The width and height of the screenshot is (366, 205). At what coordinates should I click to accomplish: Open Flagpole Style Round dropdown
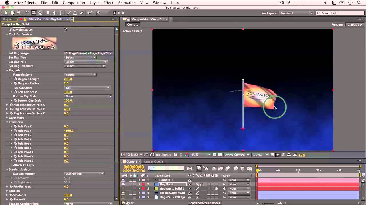[80, 75]
